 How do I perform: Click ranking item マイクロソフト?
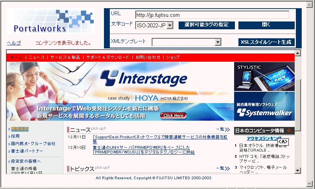(x=263, y=169)
